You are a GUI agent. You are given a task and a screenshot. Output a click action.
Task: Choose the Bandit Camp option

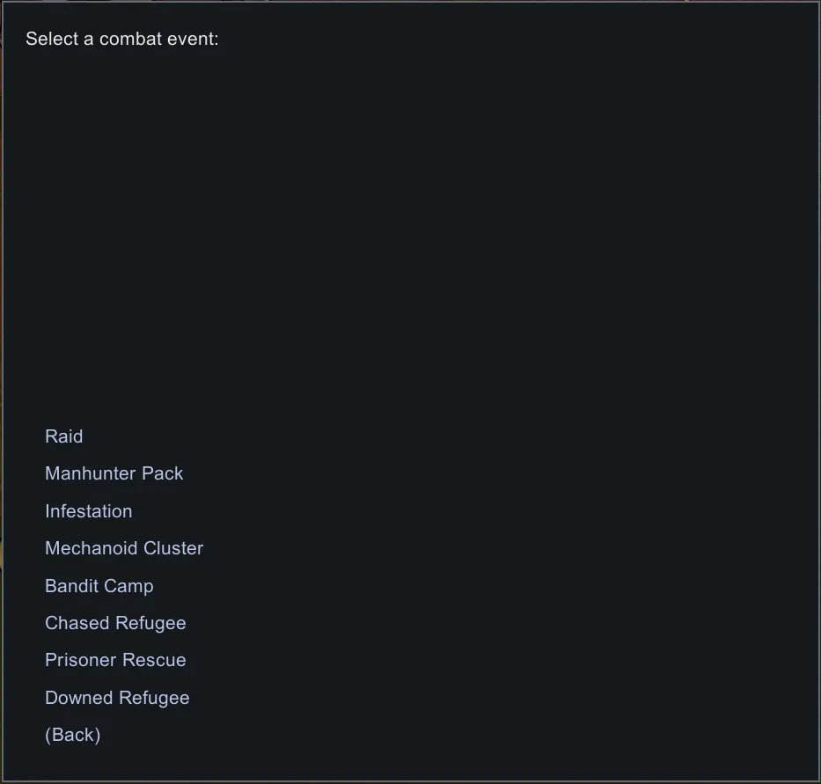(99, 586)
